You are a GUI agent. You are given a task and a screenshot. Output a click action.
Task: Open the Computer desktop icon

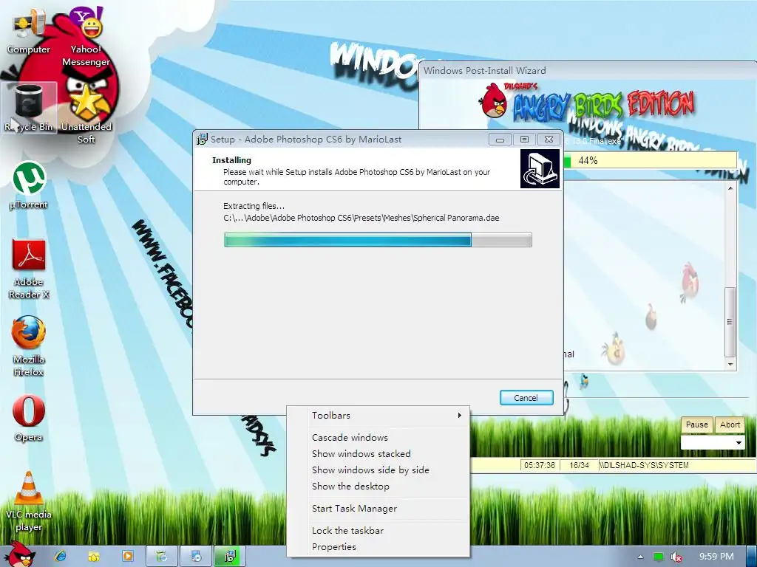coord(29,32)
